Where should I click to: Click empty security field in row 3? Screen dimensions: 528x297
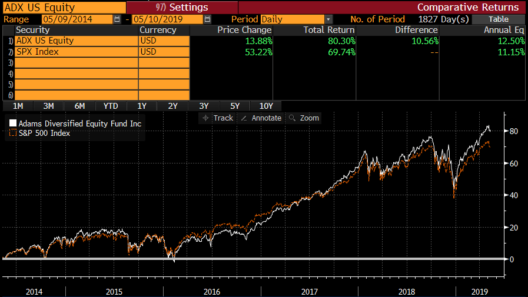coord(77,63)
